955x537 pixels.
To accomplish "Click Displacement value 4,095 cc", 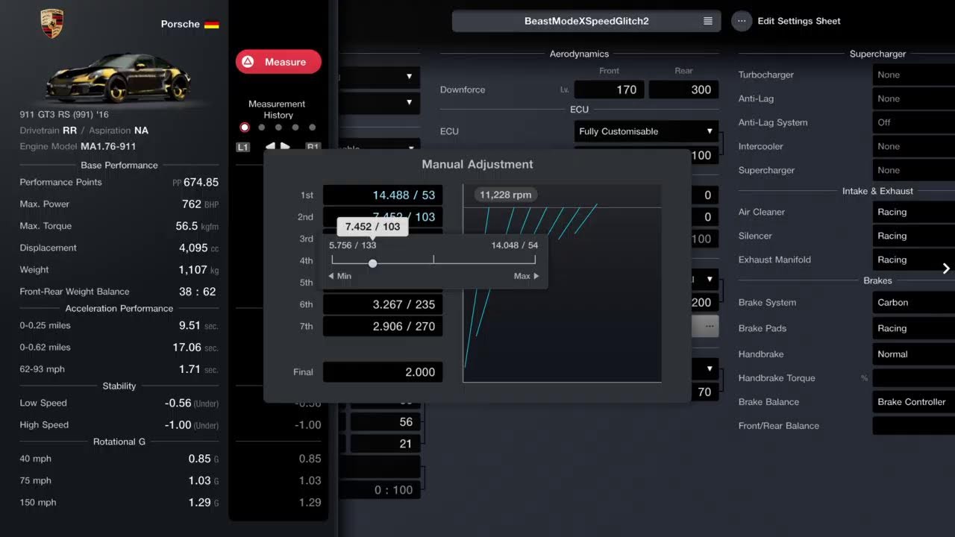I will coord(198,248).
